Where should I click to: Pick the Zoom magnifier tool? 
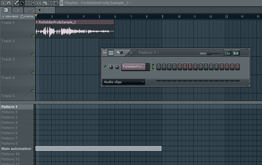(x=56, y=3)
